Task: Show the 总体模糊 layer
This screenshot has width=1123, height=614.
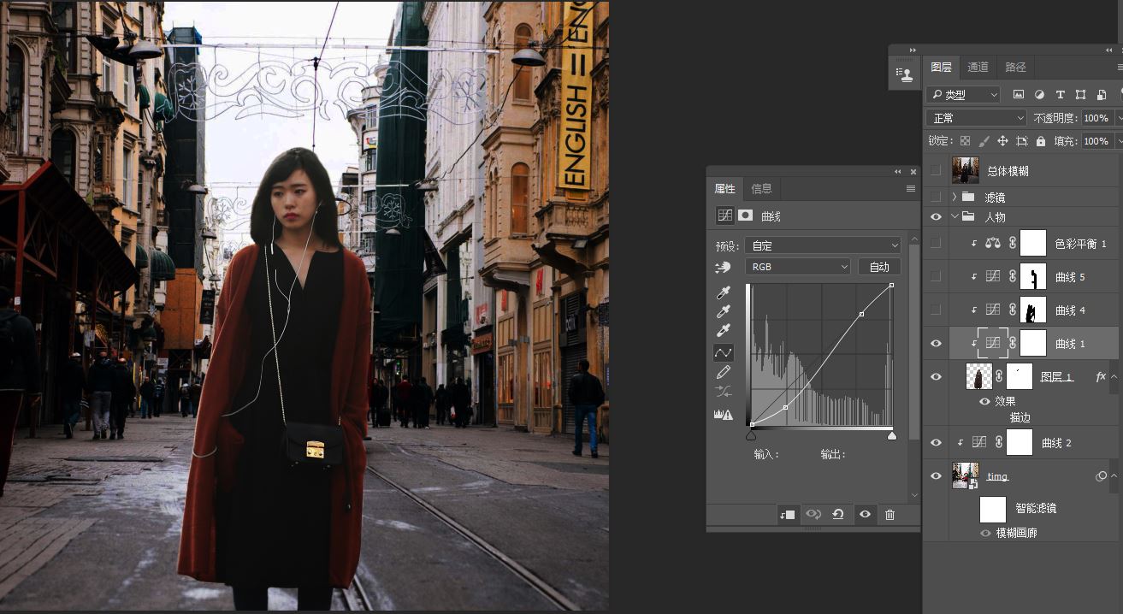Action: pos(936,171)
